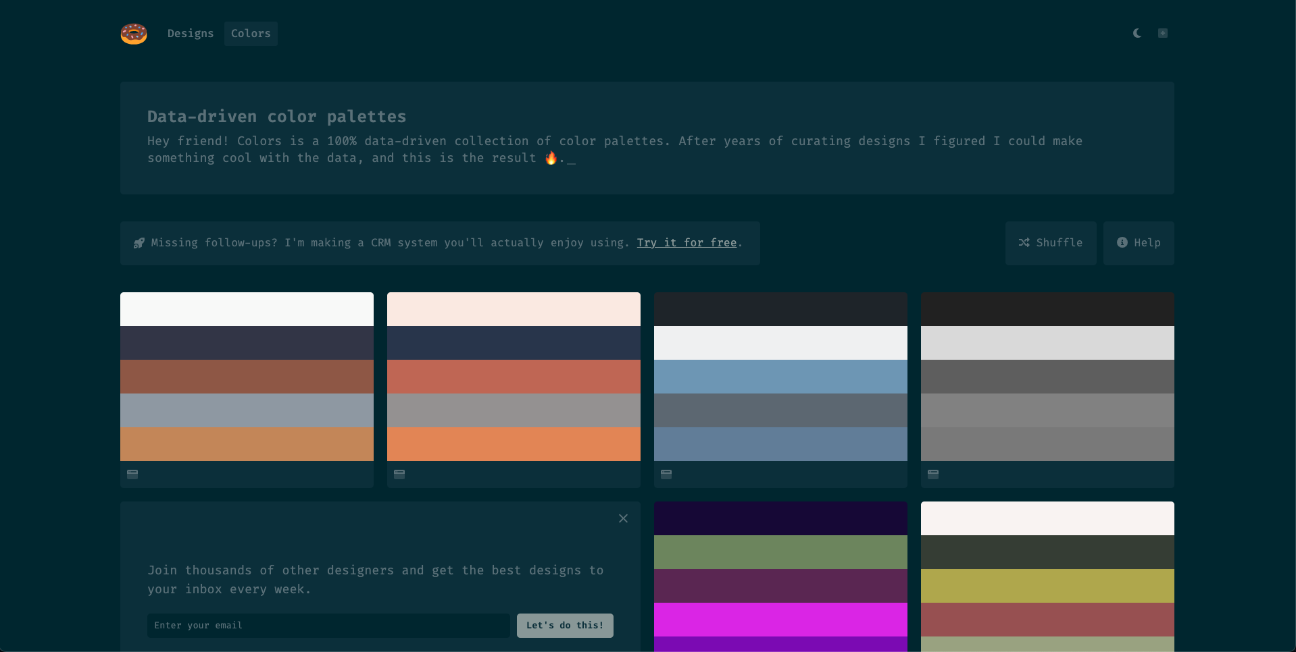Select the blue-gray stripe in the first palette
1296x652 pixels.
[247, 410]
